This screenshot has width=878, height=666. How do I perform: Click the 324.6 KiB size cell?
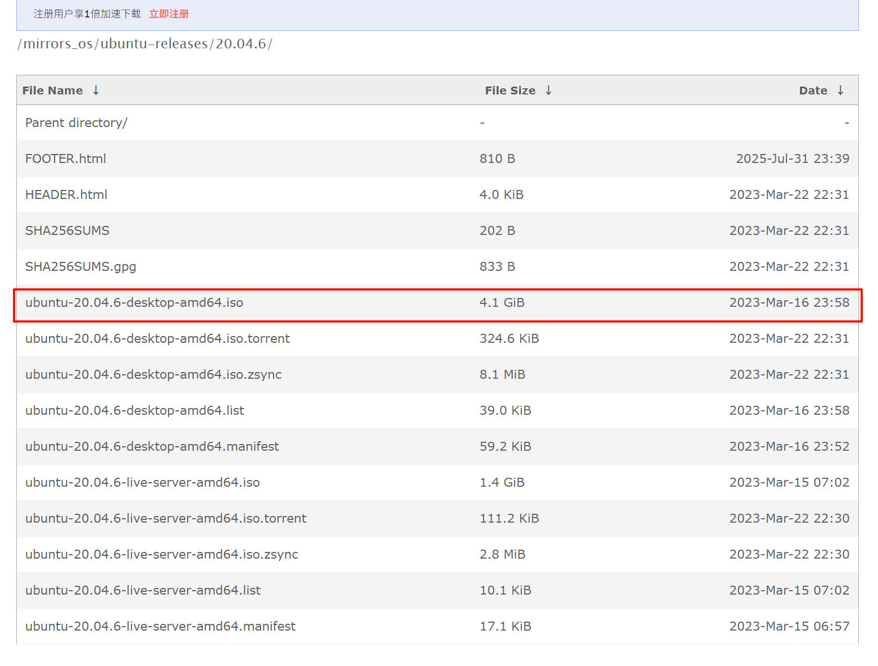(x=509, y=338)
